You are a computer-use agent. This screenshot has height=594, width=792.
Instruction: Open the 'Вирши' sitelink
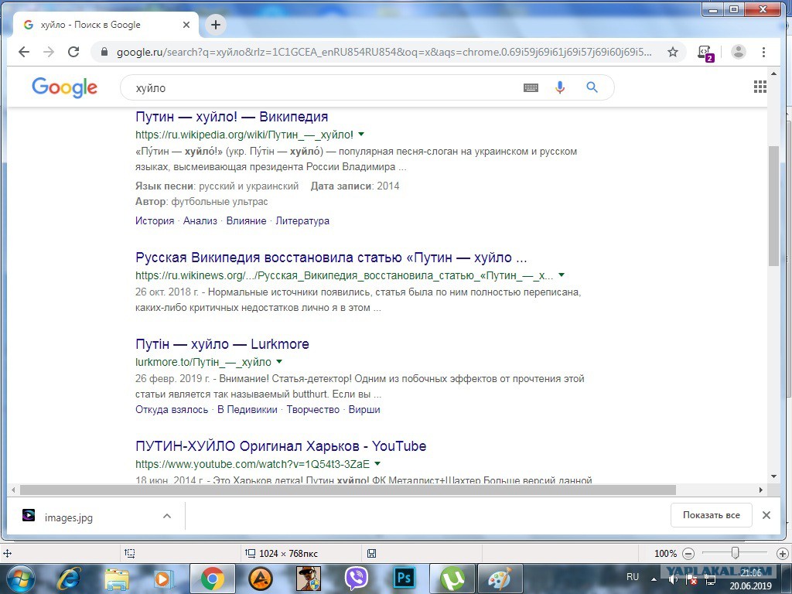pos(364,410)
